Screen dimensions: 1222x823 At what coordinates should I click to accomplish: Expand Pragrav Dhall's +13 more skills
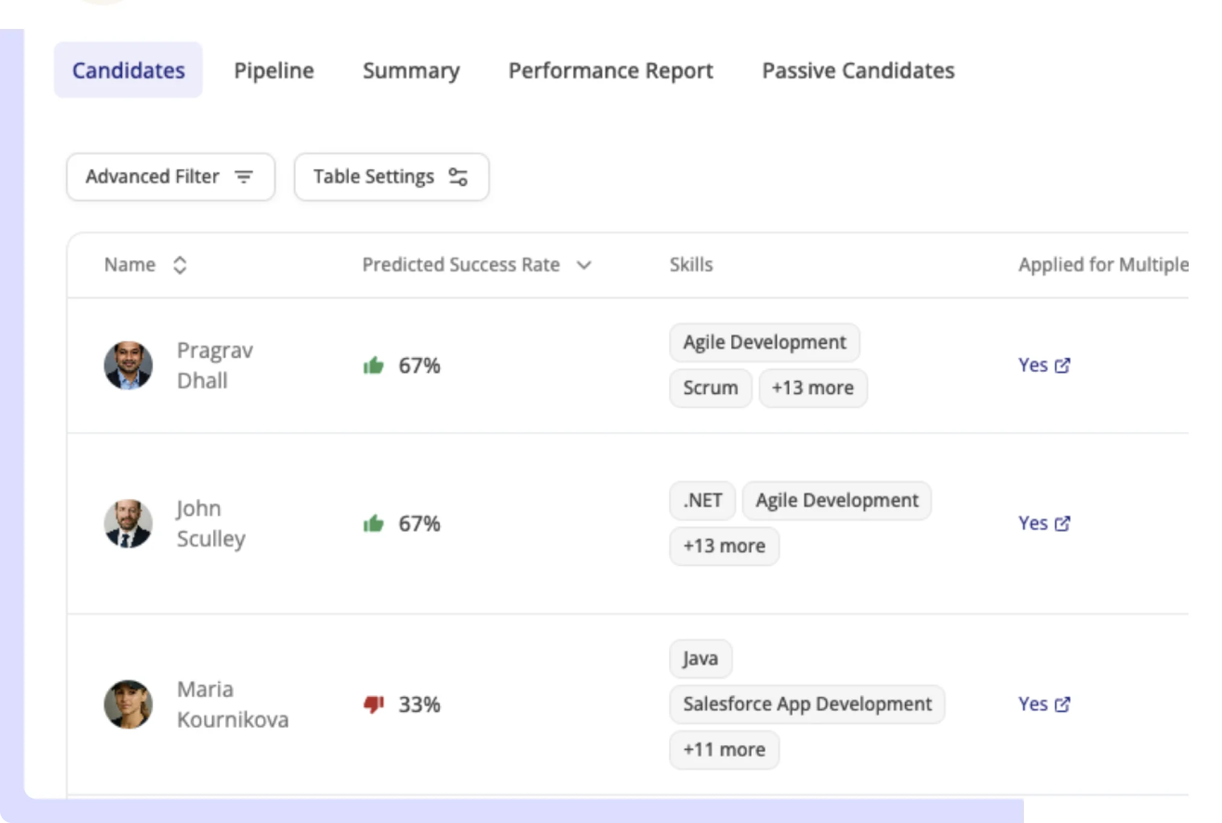813,388
